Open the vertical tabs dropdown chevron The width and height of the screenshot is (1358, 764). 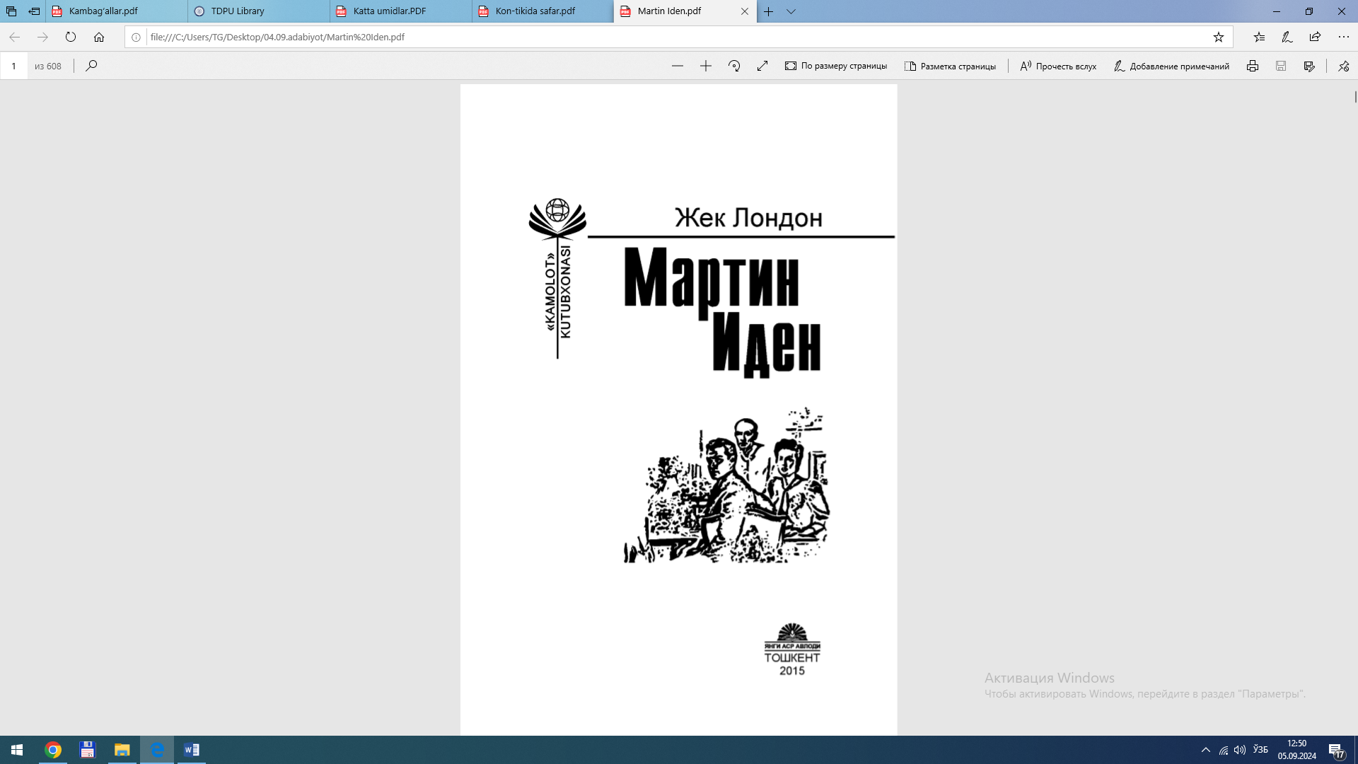click(791, 12)
